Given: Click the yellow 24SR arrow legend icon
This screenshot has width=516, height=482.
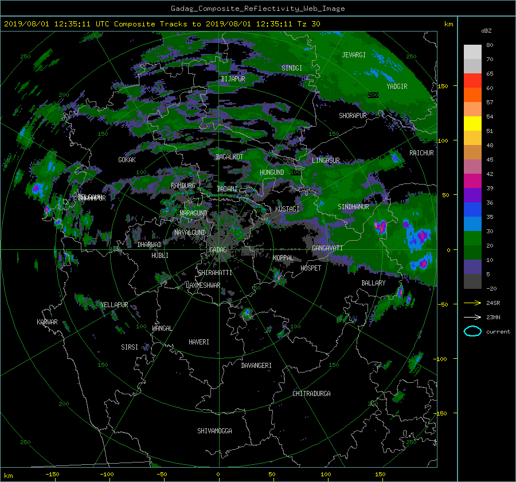Looking at the screenshot, I should pyautogui.click(x=472, y=303).
